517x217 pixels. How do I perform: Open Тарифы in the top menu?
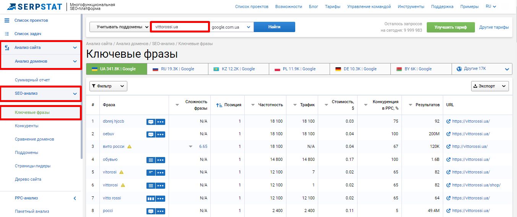pyautogui.click(x=333, y=6)
